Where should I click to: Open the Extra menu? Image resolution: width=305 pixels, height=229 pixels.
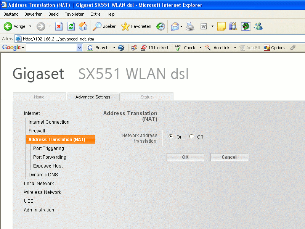[95, 14]
